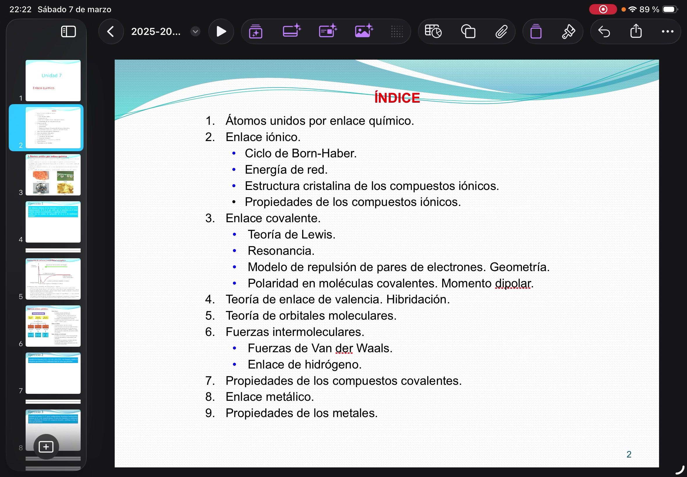Insert a table or chart
The width and height of the screenshot is (687, 477).
[x=433, y=31]
